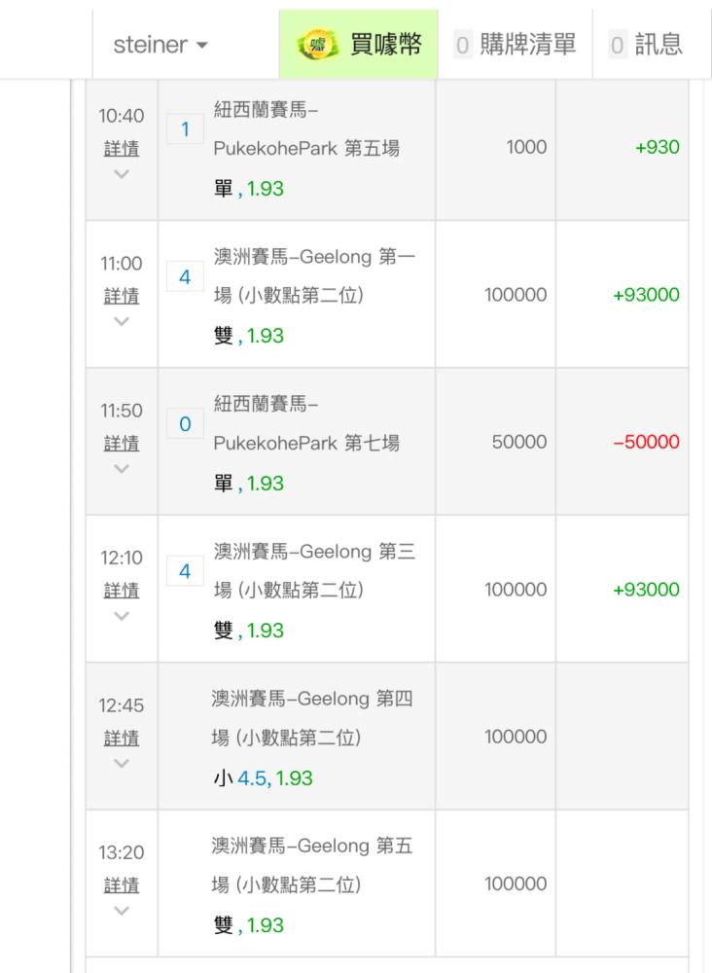712x973 pixels.
Task: Expand chevron under the 11:50 row
Action: click(x=121, y=469)
